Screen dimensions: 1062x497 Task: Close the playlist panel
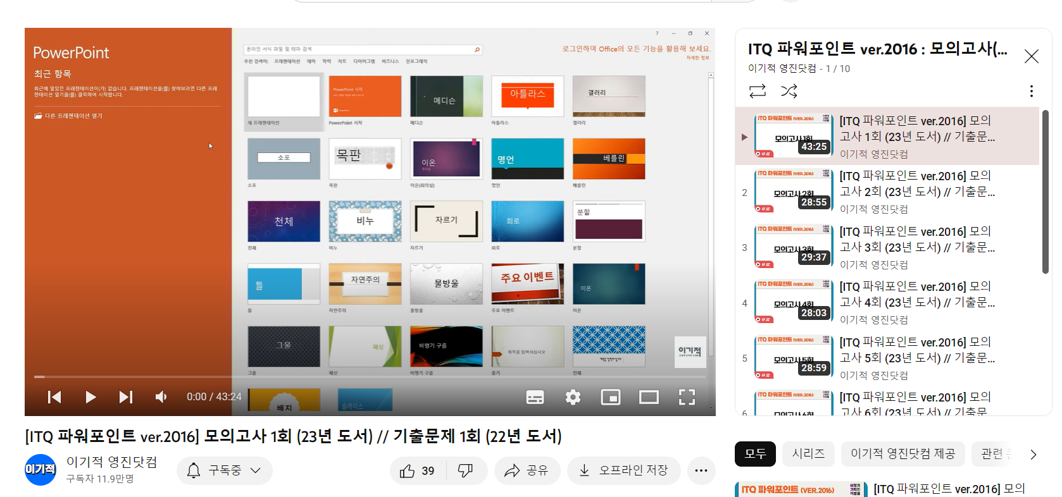coord(1032,56)
